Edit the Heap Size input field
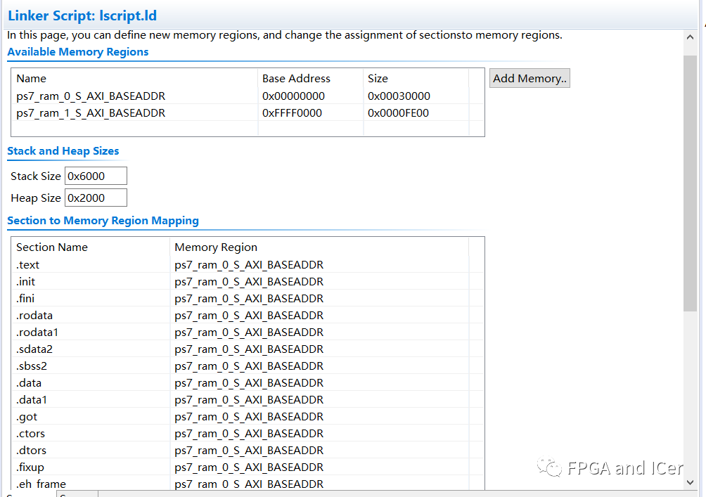This screenshot has height=497, width=706. (96, 198)
